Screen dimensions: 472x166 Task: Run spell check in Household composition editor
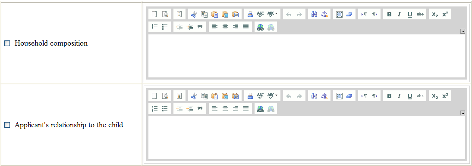[261, 14]
